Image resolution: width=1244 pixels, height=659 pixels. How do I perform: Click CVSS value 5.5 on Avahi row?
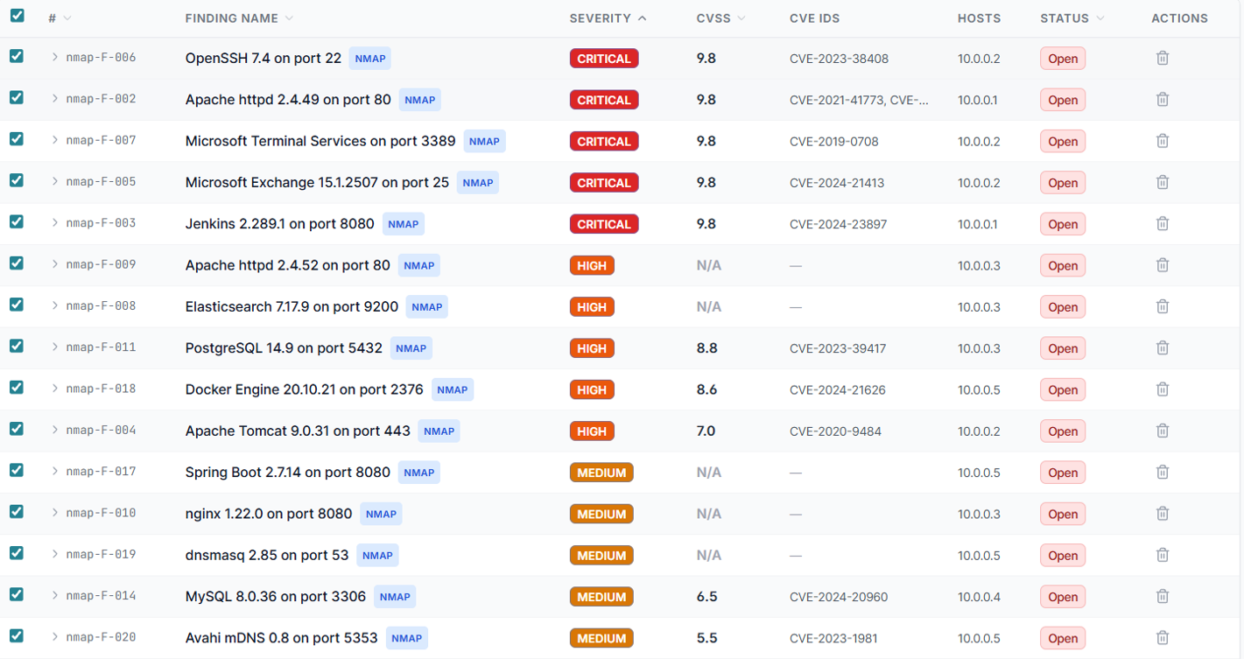tap(706, 638)
